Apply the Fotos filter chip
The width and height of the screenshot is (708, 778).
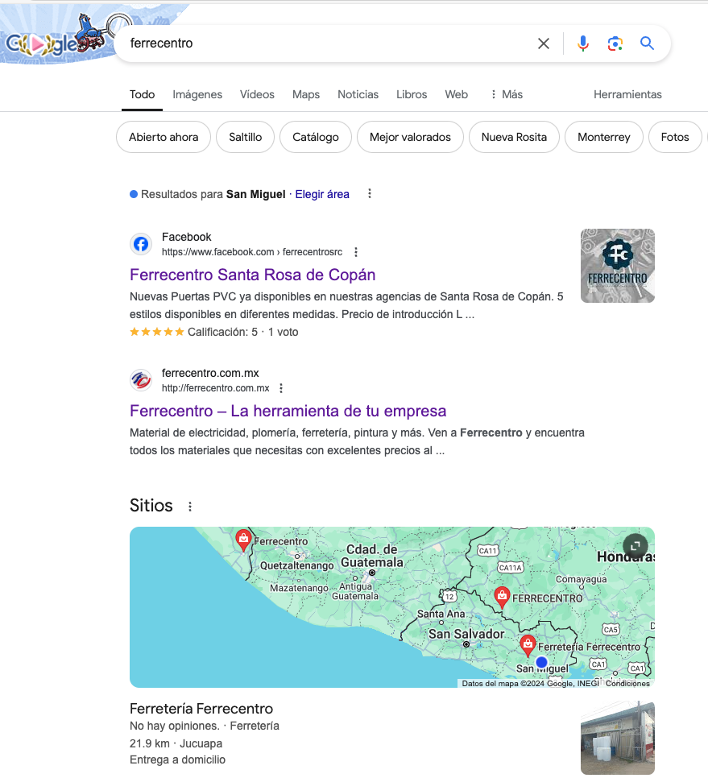pos(675,137)
